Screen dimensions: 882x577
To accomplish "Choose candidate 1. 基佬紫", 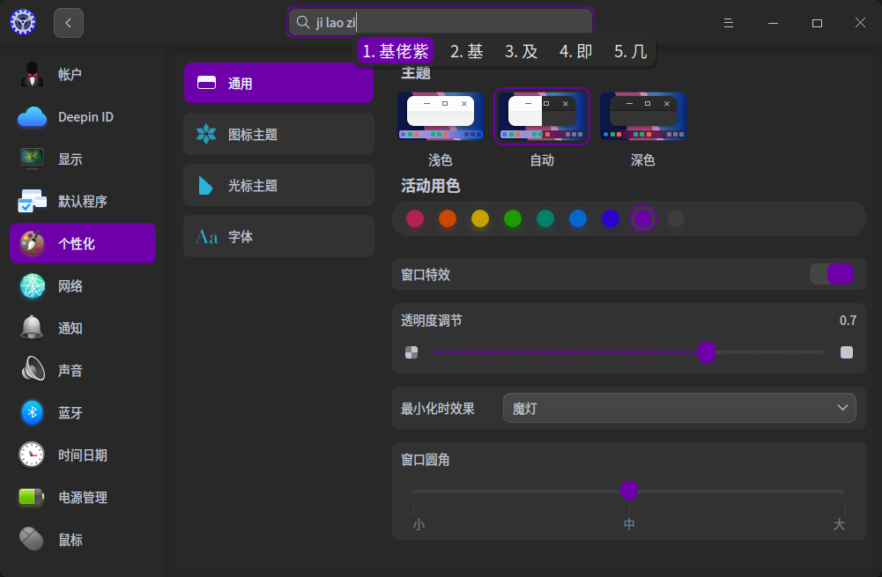I will pos(396,51).
